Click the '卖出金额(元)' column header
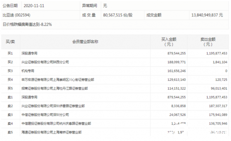The height and width of the screenshot is (141, 231). pos(208,42)
